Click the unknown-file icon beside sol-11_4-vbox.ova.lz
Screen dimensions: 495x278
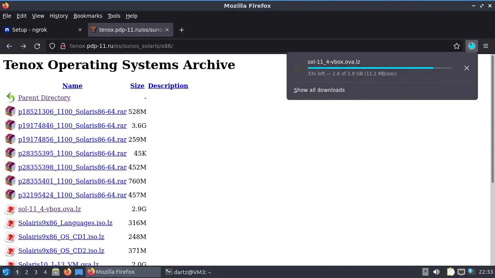10,209
